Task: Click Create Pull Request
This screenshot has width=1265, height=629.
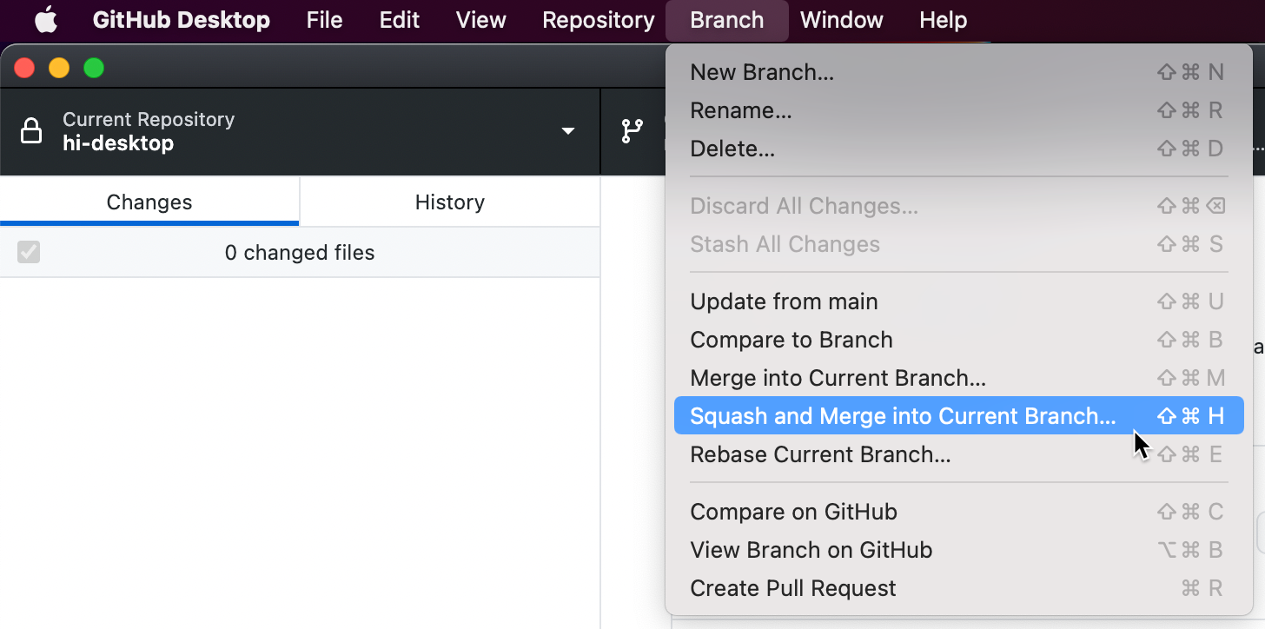Action: click(792, 588)
